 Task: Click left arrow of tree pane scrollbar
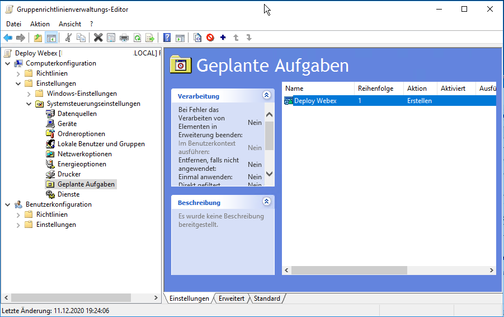click(x=6, y=298)
